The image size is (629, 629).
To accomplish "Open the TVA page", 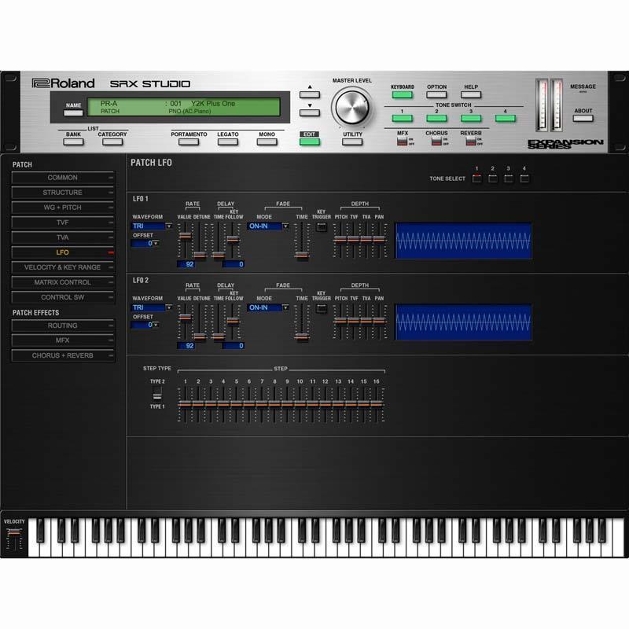I will (x=63, y=237).
